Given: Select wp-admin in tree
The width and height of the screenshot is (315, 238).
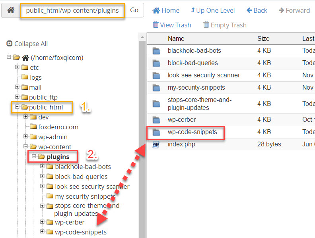Looking at the screenshot, I should 53,137.
